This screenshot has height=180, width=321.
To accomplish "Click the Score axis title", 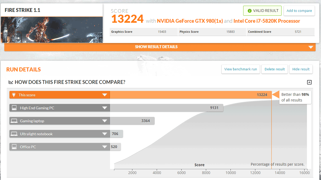I will pyautogui.click(x=199, y=165).
